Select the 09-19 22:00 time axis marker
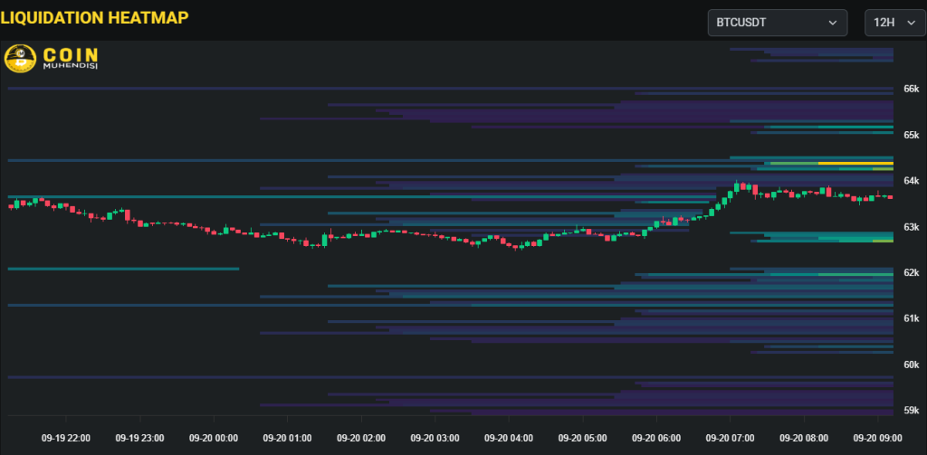Viewport: 927px width, 455px height. tap(66, 438)
